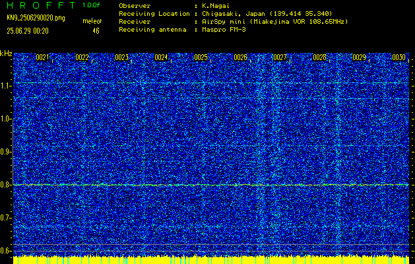Click the 0.9 frequency axis label
Screen dimensions: 415x264
click(x=5, y=152)
